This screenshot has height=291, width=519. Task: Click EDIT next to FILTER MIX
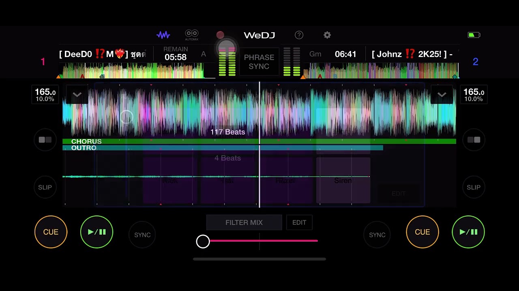(299, 222)
